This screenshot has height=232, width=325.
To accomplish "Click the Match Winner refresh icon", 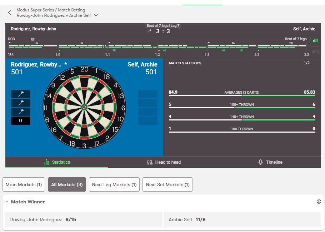I will coord(319,202).
